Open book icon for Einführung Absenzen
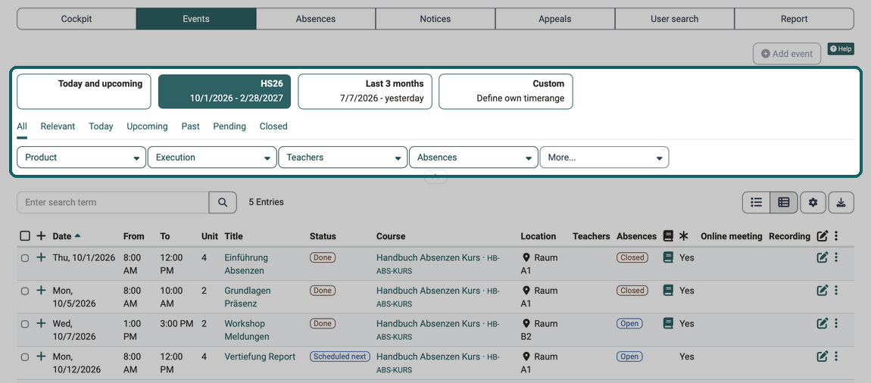The width and height of the screenshot is (871, 383). (x=668, y=257)
